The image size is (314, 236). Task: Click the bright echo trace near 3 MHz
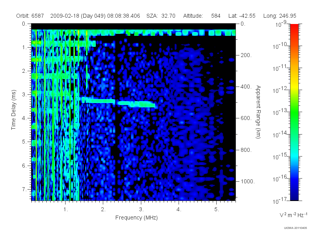click(x=136, y=104)
